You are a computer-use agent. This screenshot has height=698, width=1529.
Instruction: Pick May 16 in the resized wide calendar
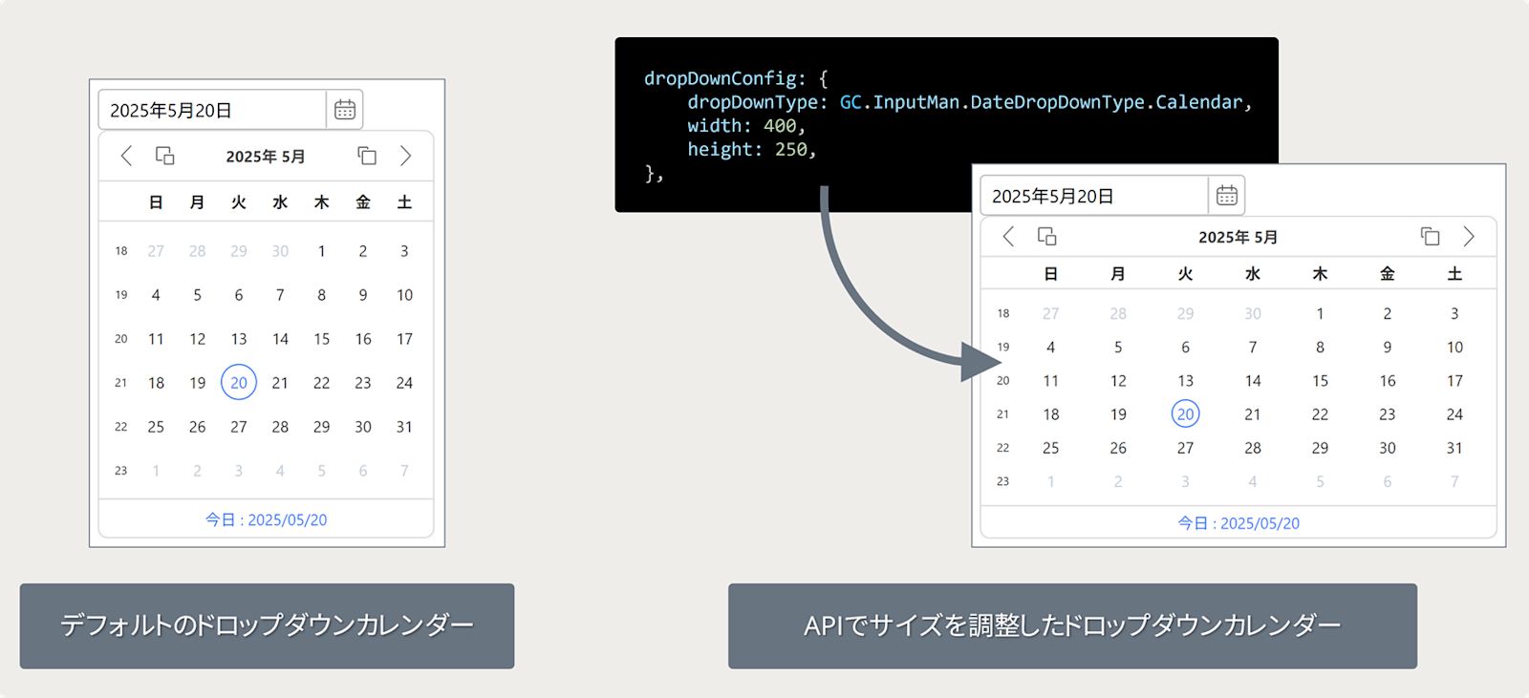click(1388, 381)
